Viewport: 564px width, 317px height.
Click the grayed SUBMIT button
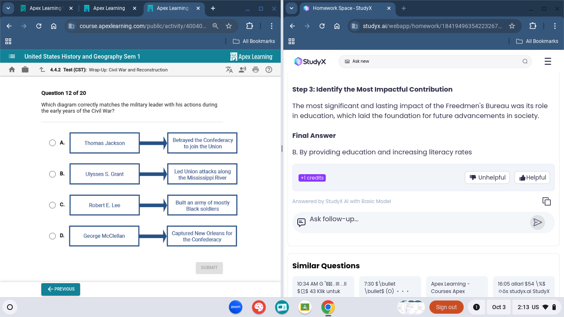[x=209, y=268]
